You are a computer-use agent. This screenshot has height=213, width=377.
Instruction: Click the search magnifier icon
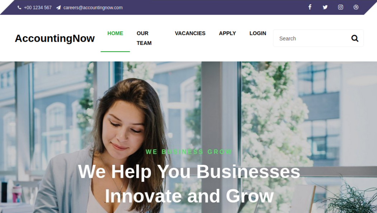click(x=355, y=38)
